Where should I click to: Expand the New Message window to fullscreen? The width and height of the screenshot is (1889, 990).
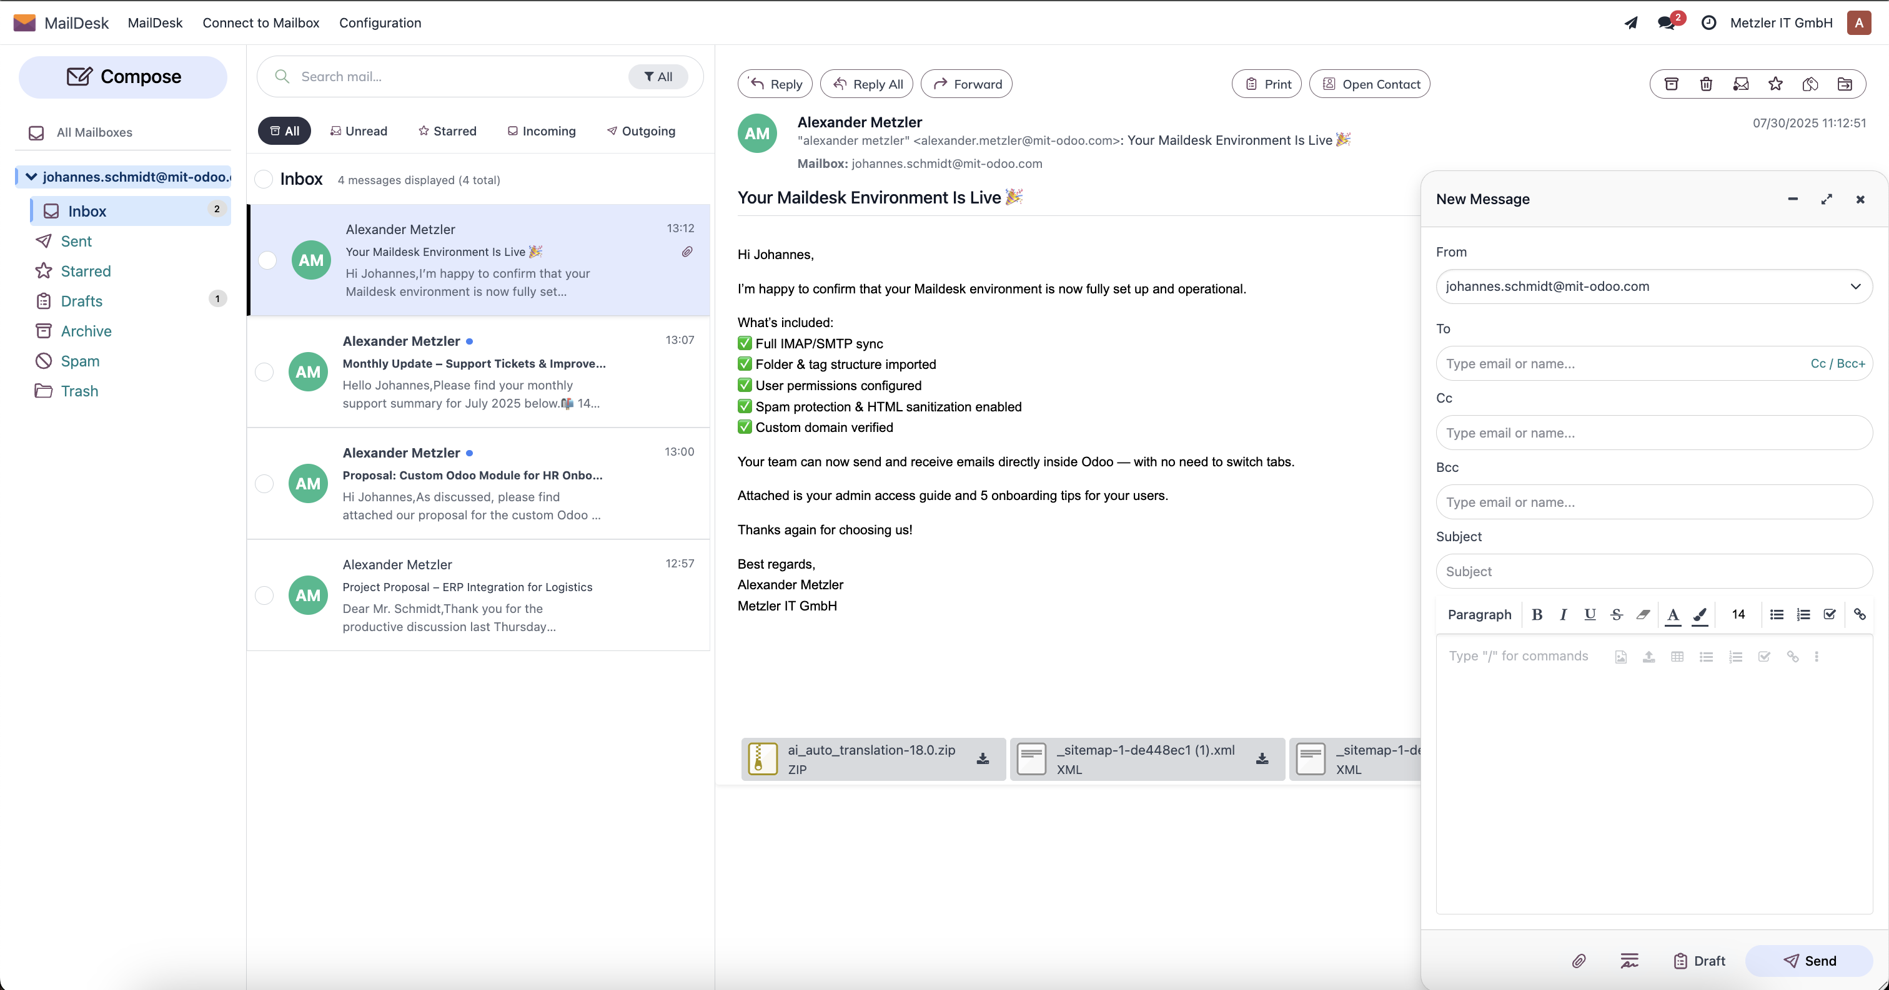(1826, 199)
